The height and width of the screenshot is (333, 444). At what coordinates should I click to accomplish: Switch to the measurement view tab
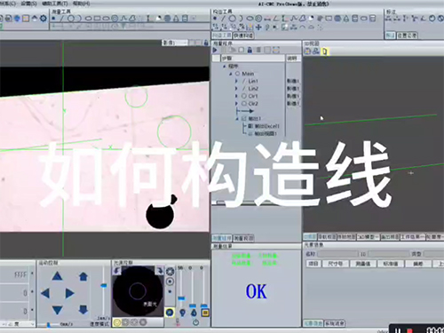click(x=243, y=238)
